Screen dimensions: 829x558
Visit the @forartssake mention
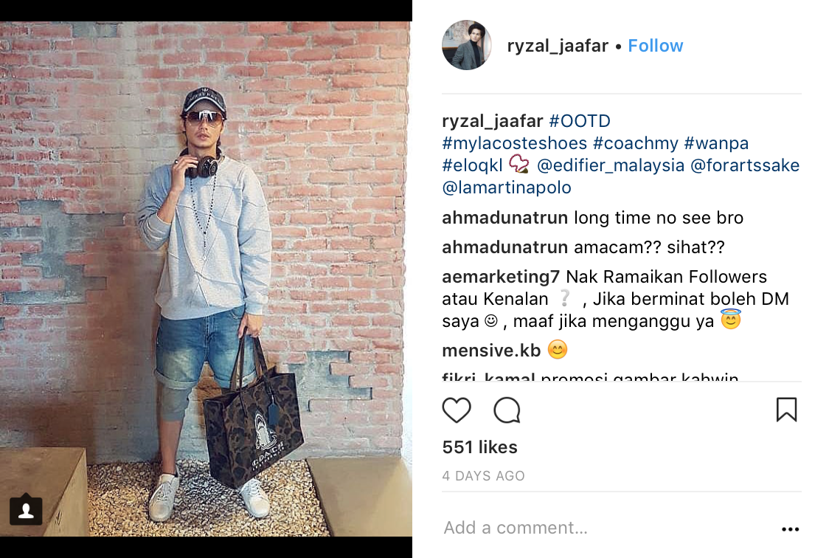[x=745, y=165]
